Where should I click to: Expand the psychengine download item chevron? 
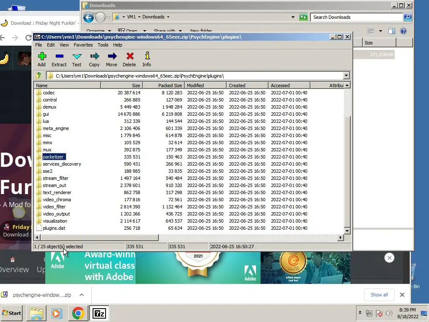82,295
